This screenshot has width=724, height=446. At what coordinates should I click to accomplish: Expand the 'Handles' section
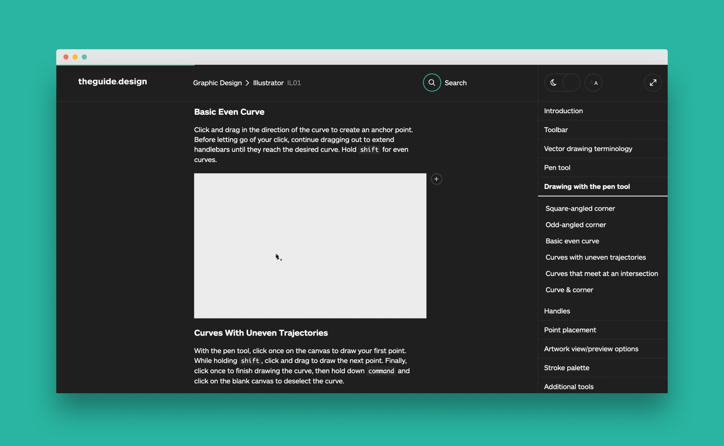(557, 311)
